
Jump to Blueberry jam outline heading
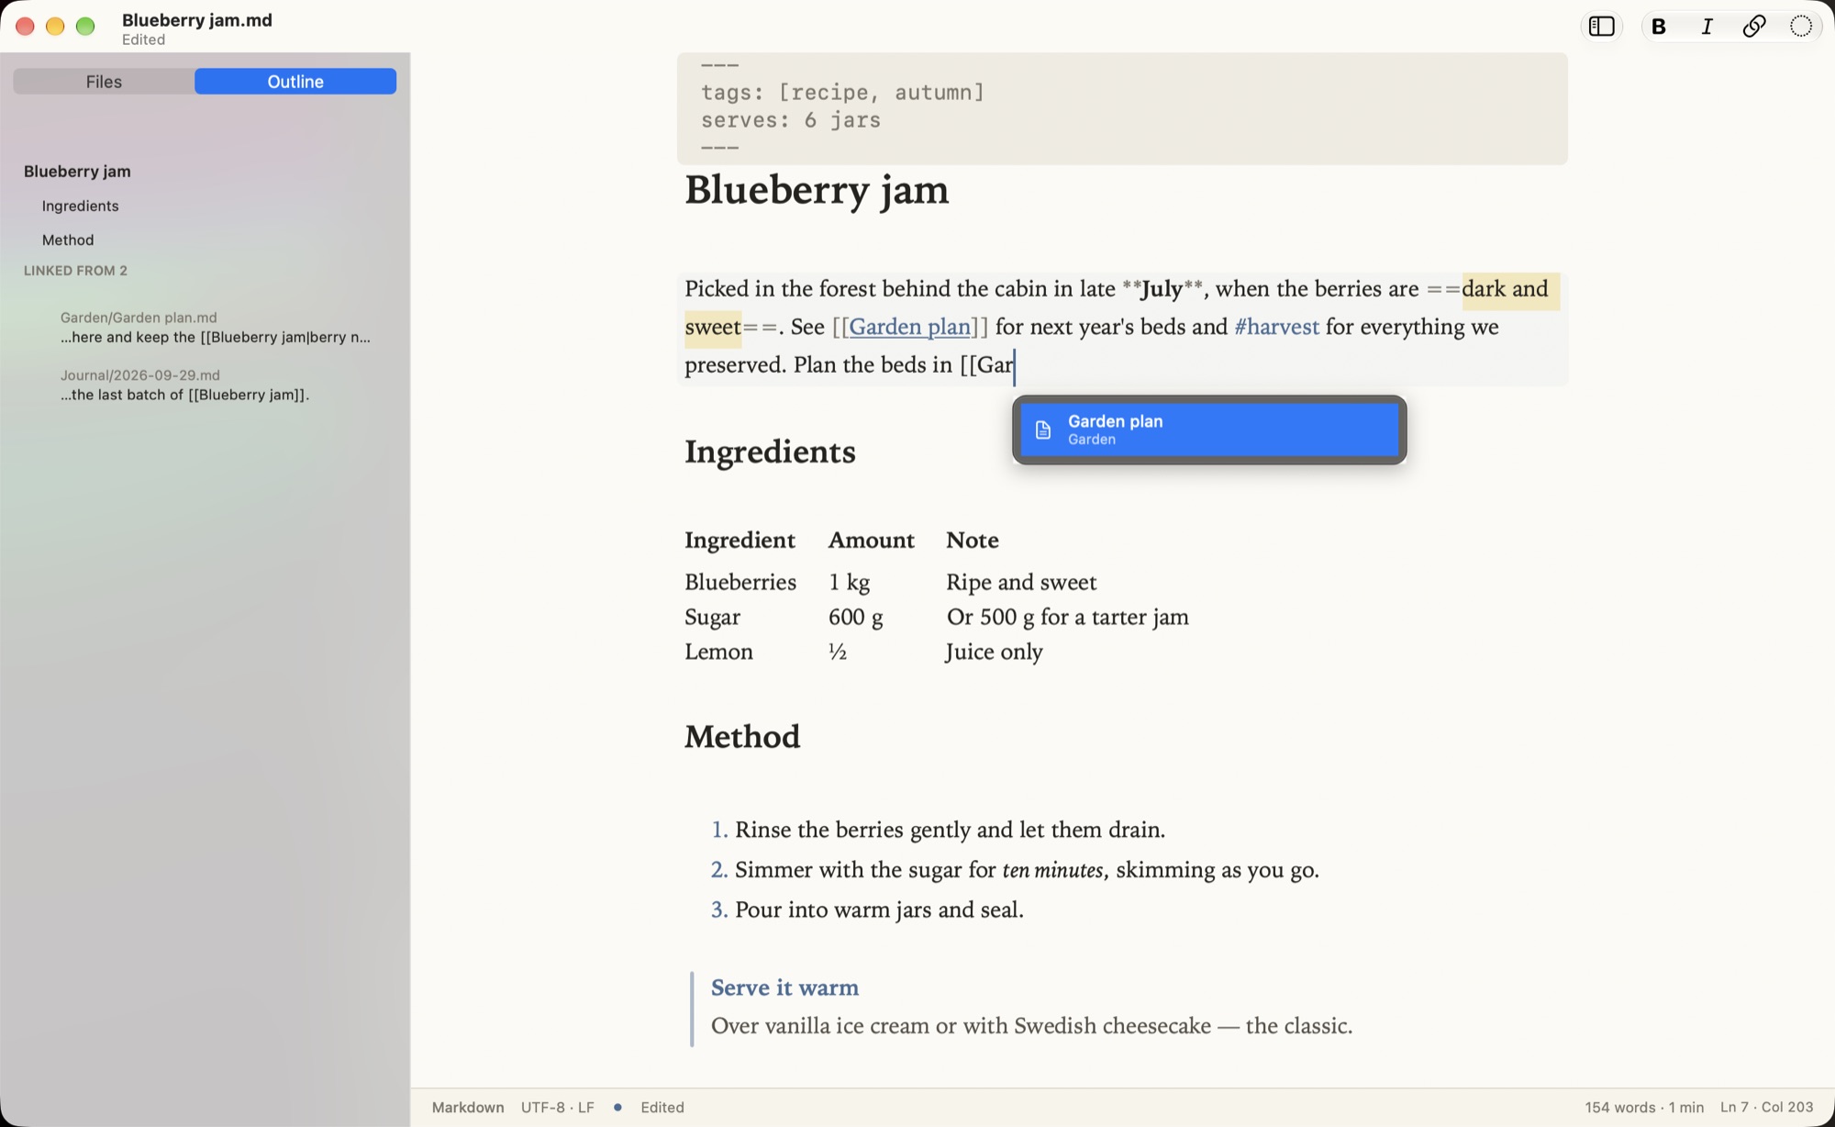tap(77, 172)
